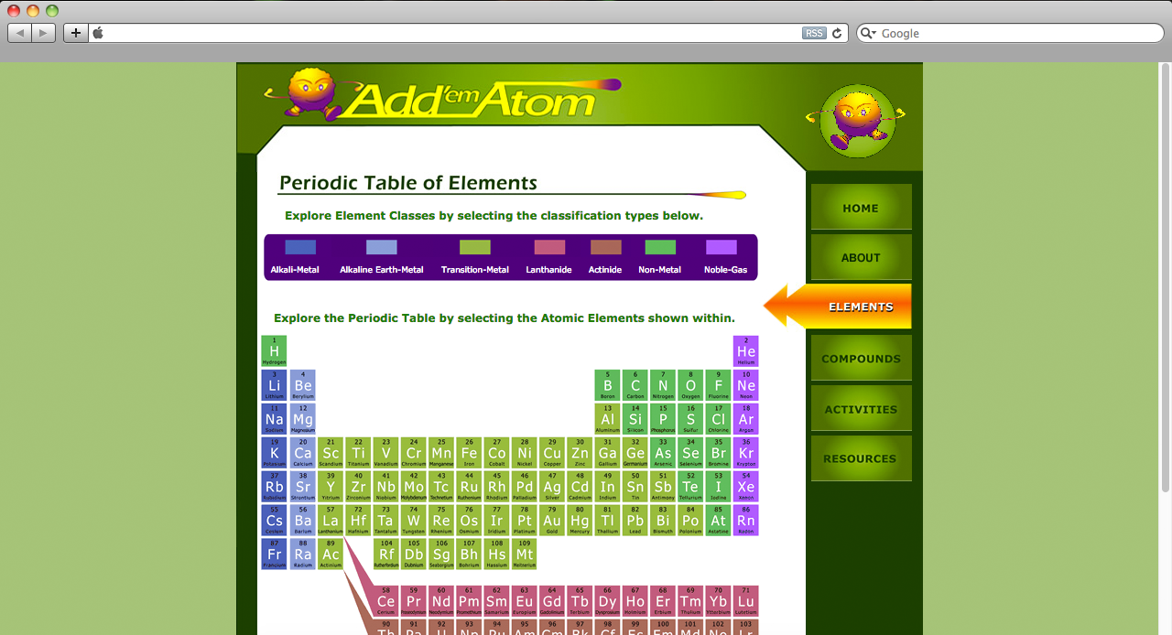The height and width of the screenshot is (635, 1172).
Task: Type in the Google search field
Action: tap(1016, 33)
